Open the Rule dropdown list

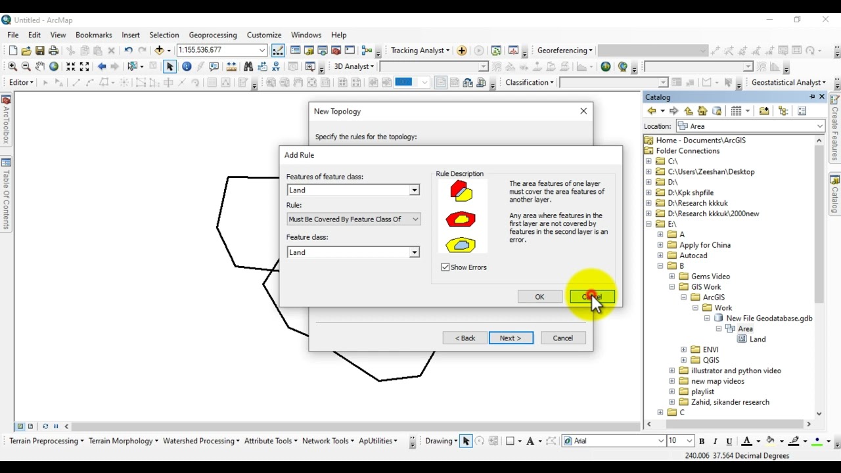click(415, 219)
